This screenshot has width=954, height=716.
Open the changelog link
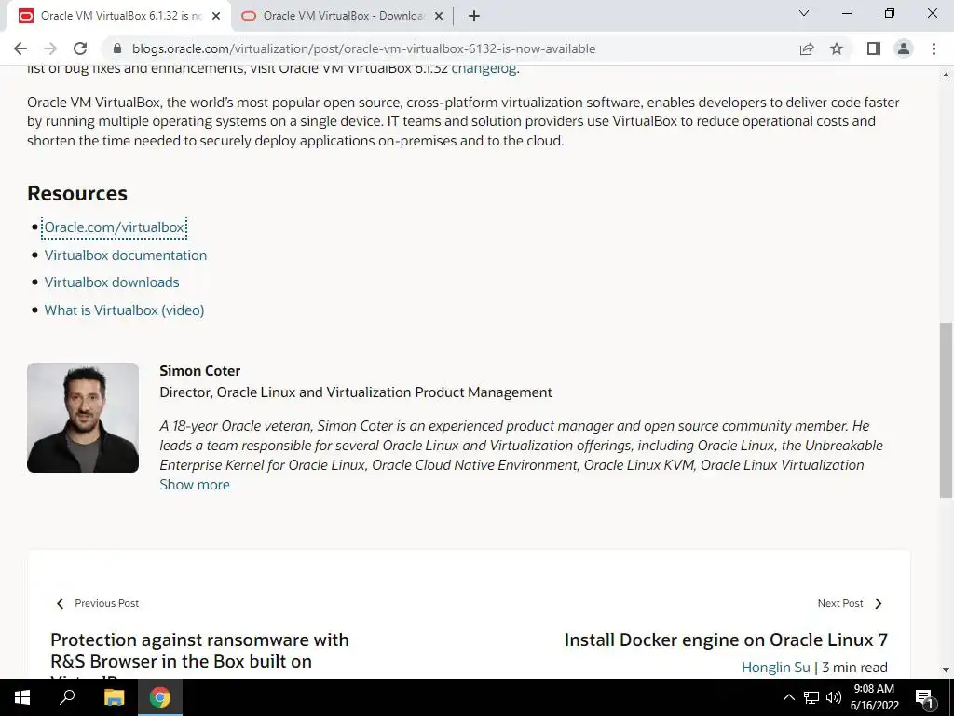(484, 69)
